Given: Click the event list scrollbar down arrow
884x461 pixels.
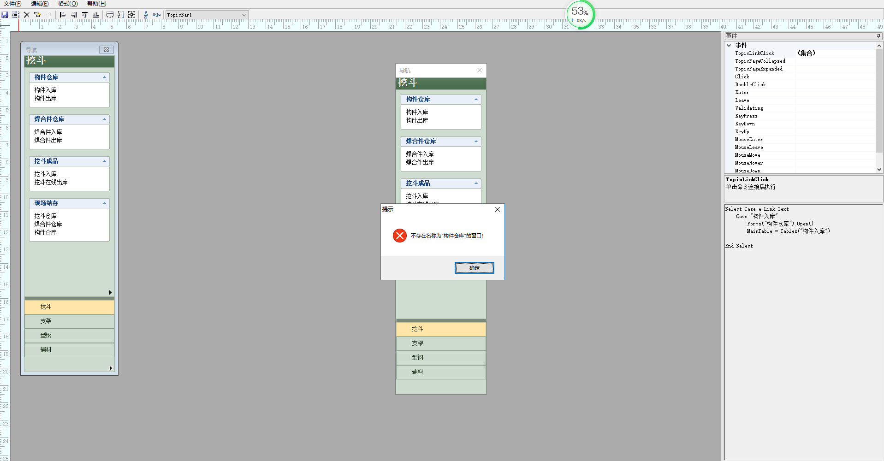Looking at the screenshot, I should [879, 170].
